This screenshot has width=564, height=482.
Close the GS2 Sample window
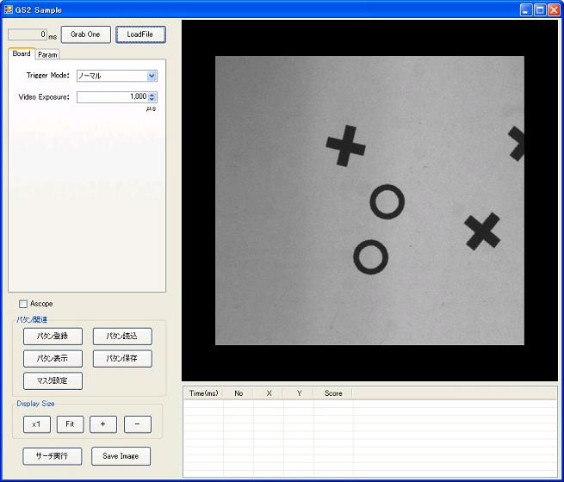click(553, 10)
